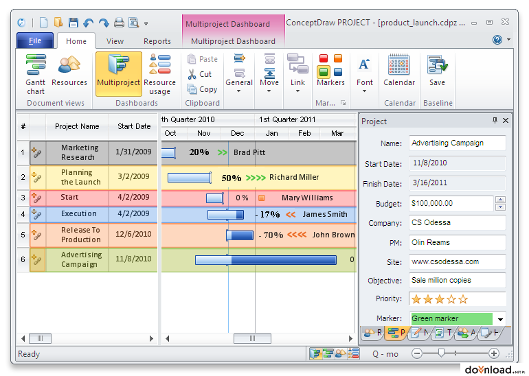Switch to Resources view in status bar
Viewport: 529px width, 376px height.
pyautogui.click(x=340, y=353)
